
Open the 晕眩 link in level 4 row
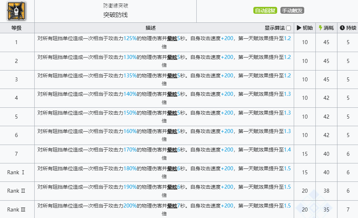pos(172,94)
